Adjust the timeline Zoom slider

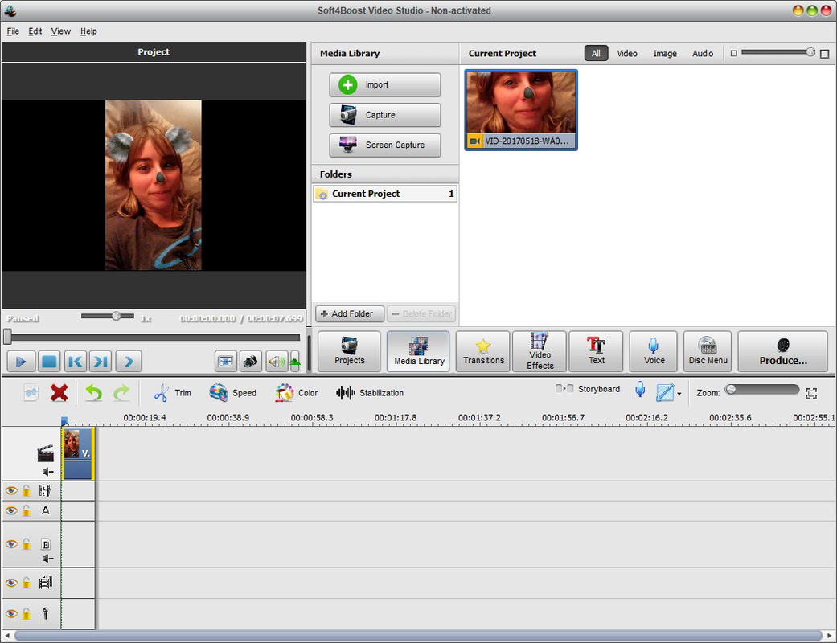[x=761, y=390]
